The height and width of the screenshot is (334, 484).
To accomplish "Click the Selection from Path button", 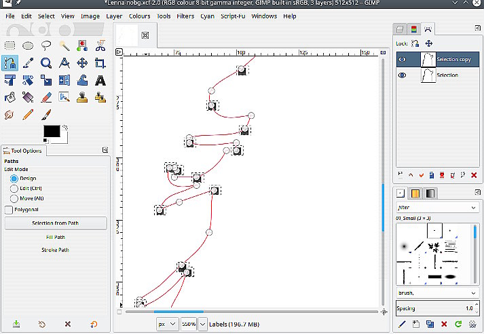I will tap(56, 223).
